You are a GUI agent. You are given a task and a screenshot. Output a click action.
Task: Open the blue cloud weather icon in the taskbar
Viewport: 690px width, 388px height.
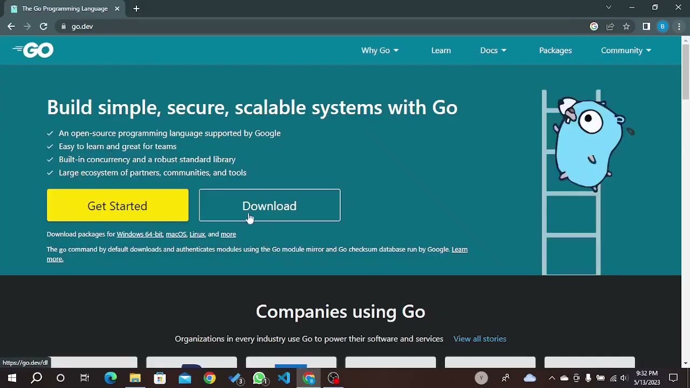tap(530, 378)
